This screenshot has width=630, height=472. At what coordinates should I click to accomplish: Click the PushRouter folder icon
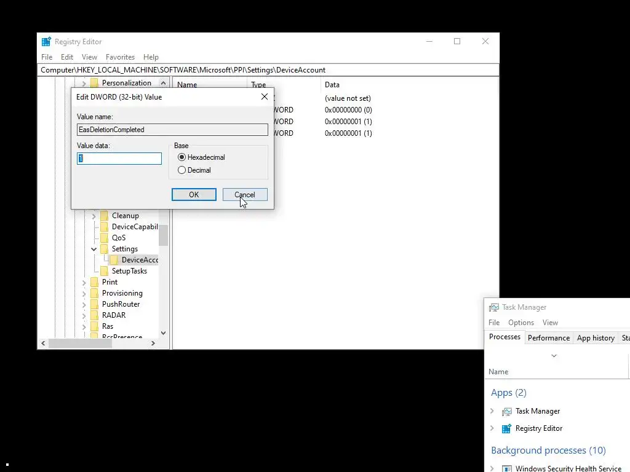[94, 304]
